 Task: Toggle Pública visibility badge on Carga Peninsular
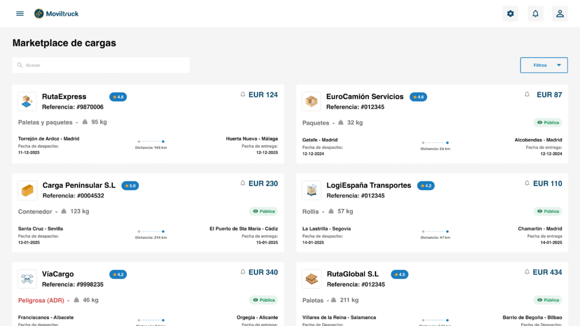click(x=263, y=211)
